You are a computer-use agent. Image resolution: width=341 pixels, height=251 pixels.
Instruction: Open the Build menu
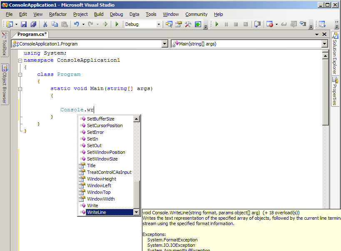pyautogui.click(x=99, y=14)
